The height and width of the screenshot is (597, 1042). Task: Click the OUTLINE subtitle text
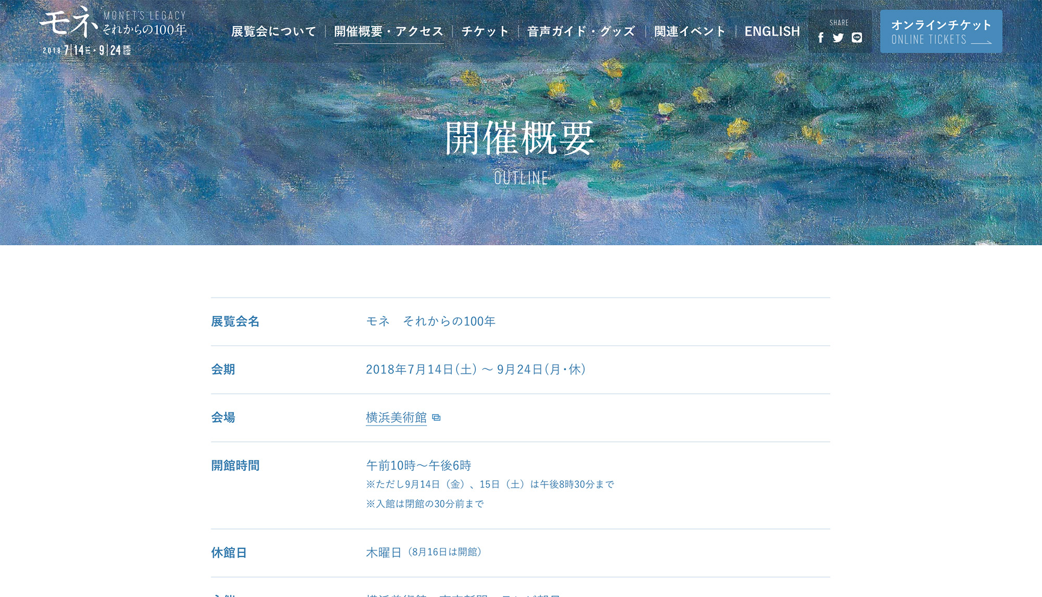pos(521,178)
